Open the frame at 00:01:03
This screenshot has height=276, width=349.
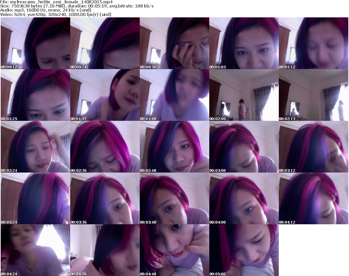(244, 43)
